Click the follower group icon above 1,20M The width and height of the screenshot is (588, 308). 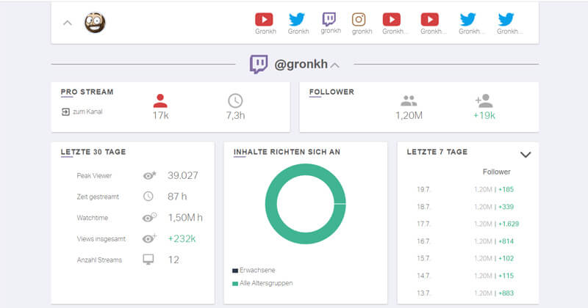pyautogui.click(x=409, y=101)
